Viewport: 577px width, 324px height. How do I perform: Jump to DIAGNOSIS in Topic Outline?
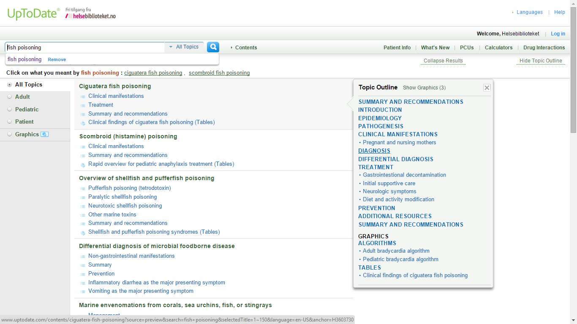(x=374, y=151)
